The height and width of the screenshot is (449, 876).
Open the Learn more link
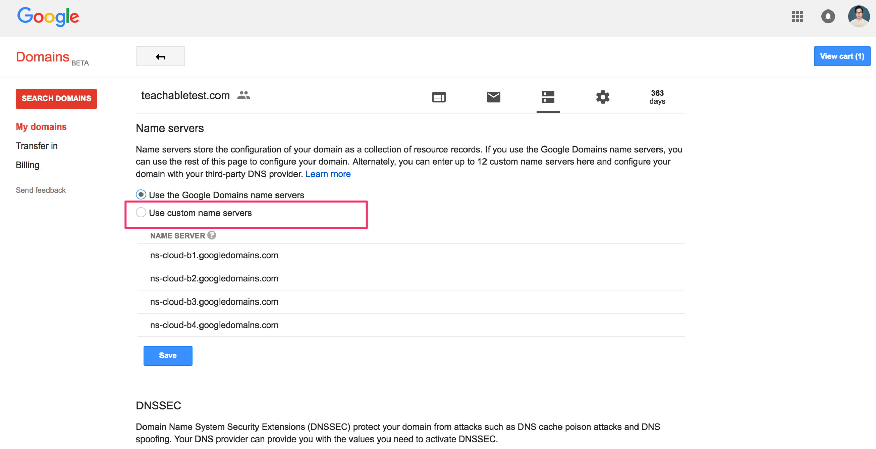click(x=328, y=174)
